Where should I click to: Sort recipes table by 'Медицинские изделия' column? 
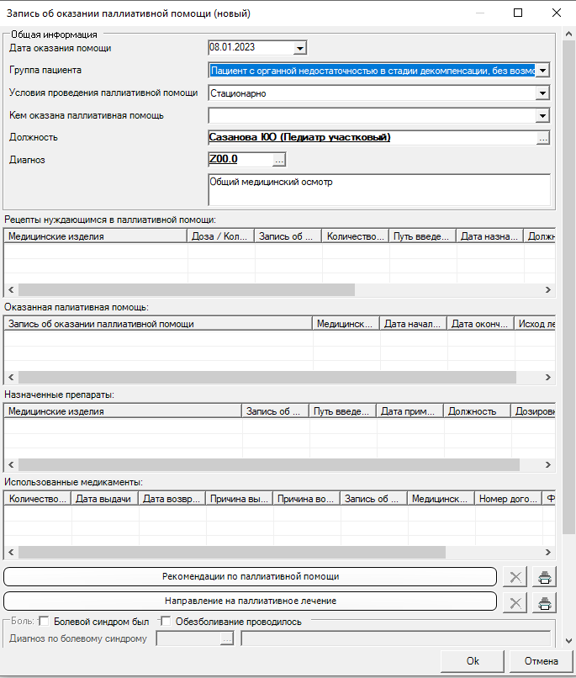(96, 236)
